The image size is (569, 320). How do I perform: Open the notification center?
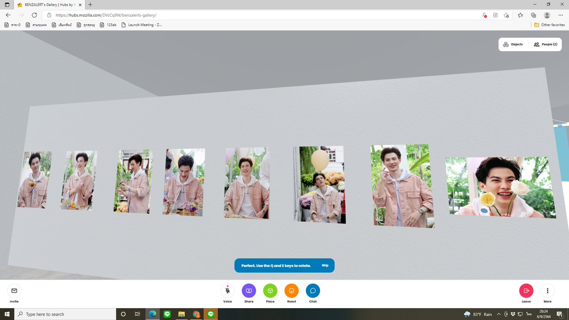pyautogui.click(x=560, y=314)
